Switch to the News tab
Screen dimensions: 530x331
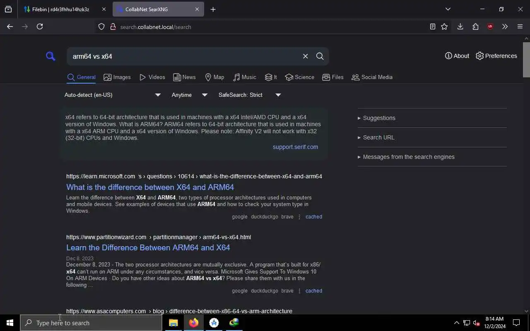click(x=184, y=77)
